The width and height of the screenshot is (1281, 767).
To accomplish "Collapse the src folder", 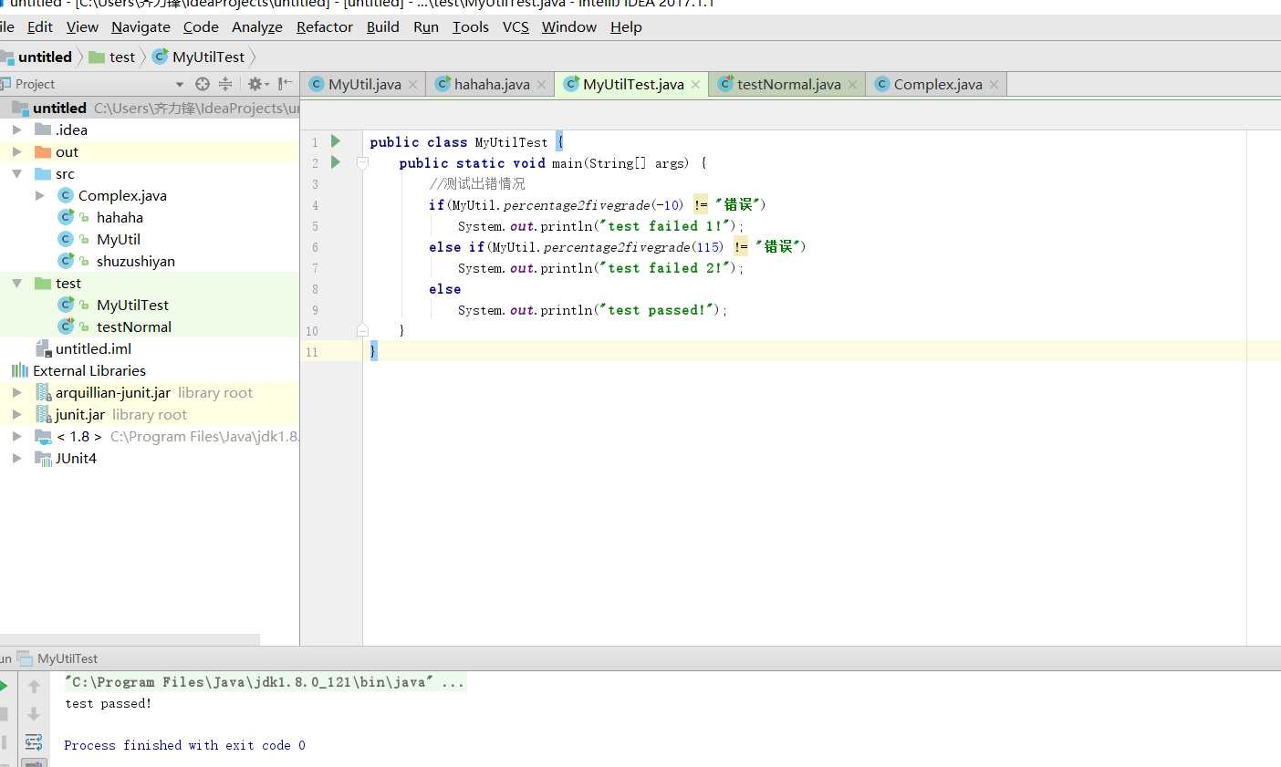I will [x=16, y=173].
